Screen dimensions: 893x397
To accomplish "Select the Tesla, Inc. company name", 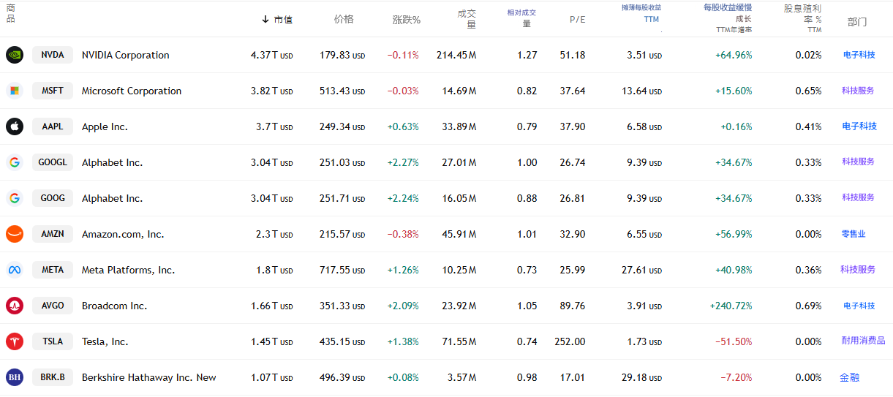I will click(x=105, y=341).
